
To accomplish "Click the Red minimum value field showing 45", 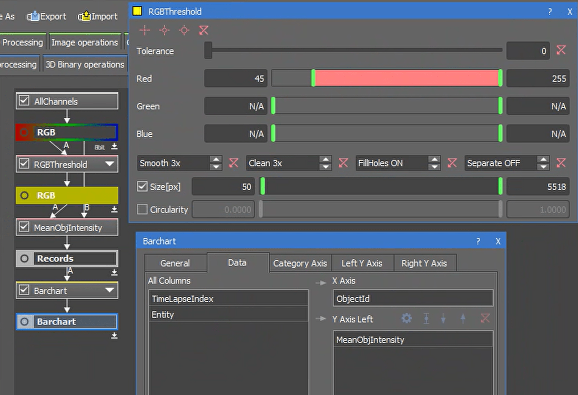I will tap(236, 78).
